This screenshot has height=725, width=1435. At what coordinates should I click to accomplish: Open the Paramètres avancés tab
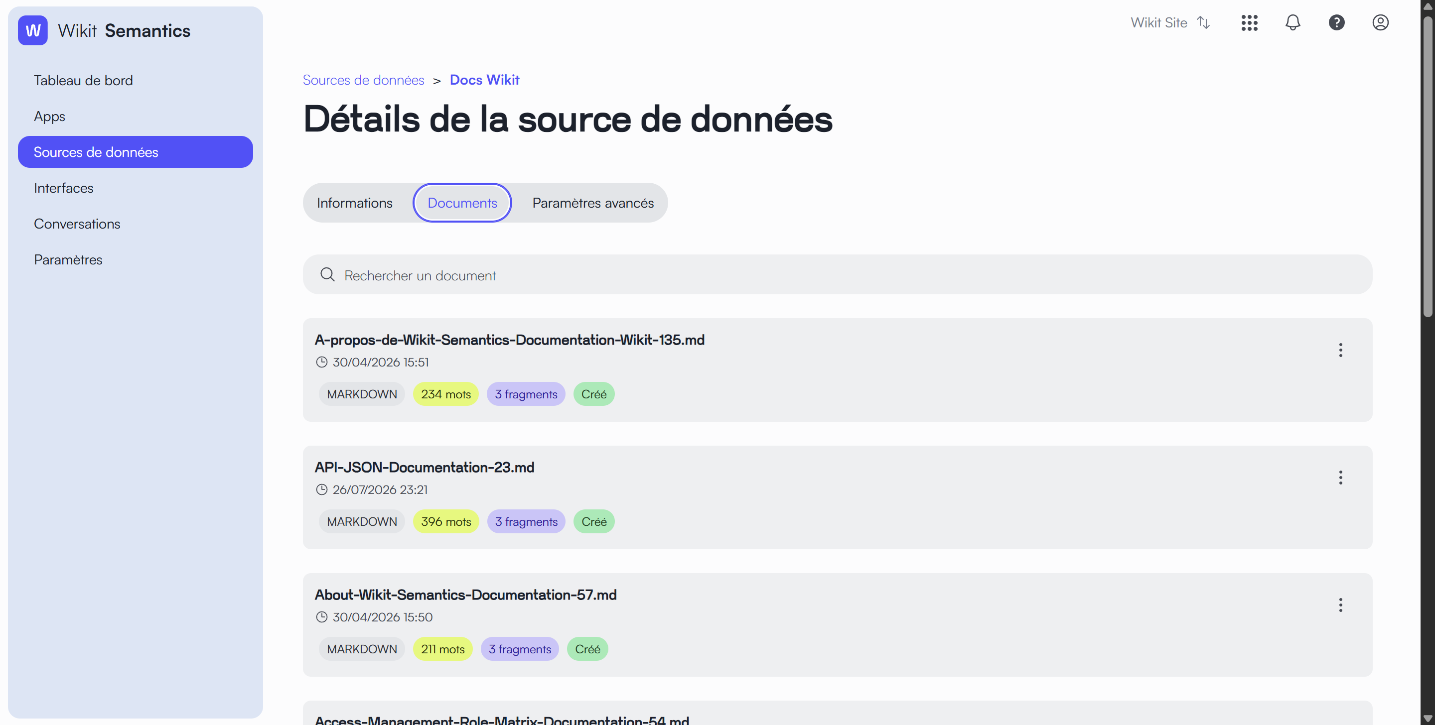[593, 203]
